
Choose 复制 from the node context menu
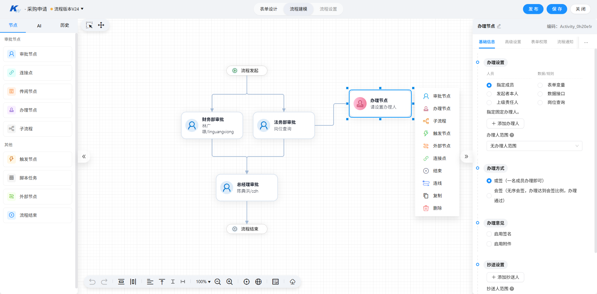(x=437, y=196)
